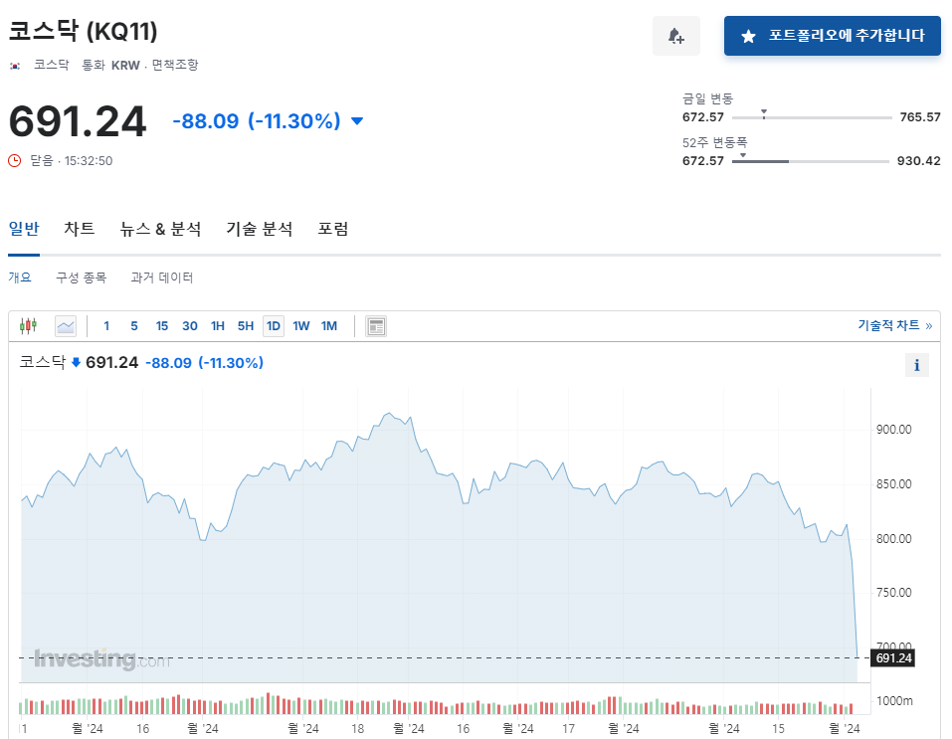
Task: Click the 750.00 y-axis label
Action: pos(893,593)
